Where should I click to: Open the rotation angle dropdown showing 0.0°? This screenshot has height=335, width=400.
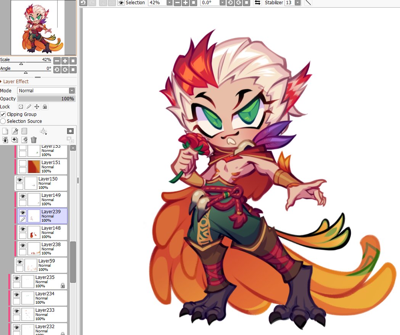click(x=222, y=3)
